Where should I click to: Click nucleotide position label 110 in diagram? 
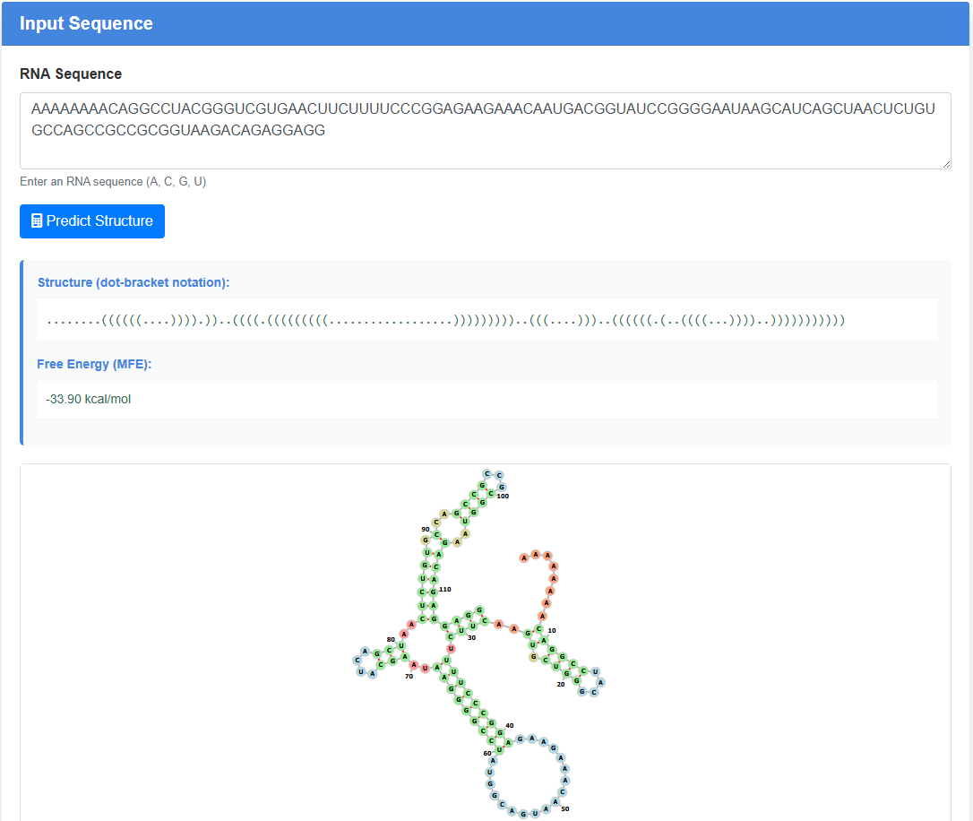click(x=445, y=589)
